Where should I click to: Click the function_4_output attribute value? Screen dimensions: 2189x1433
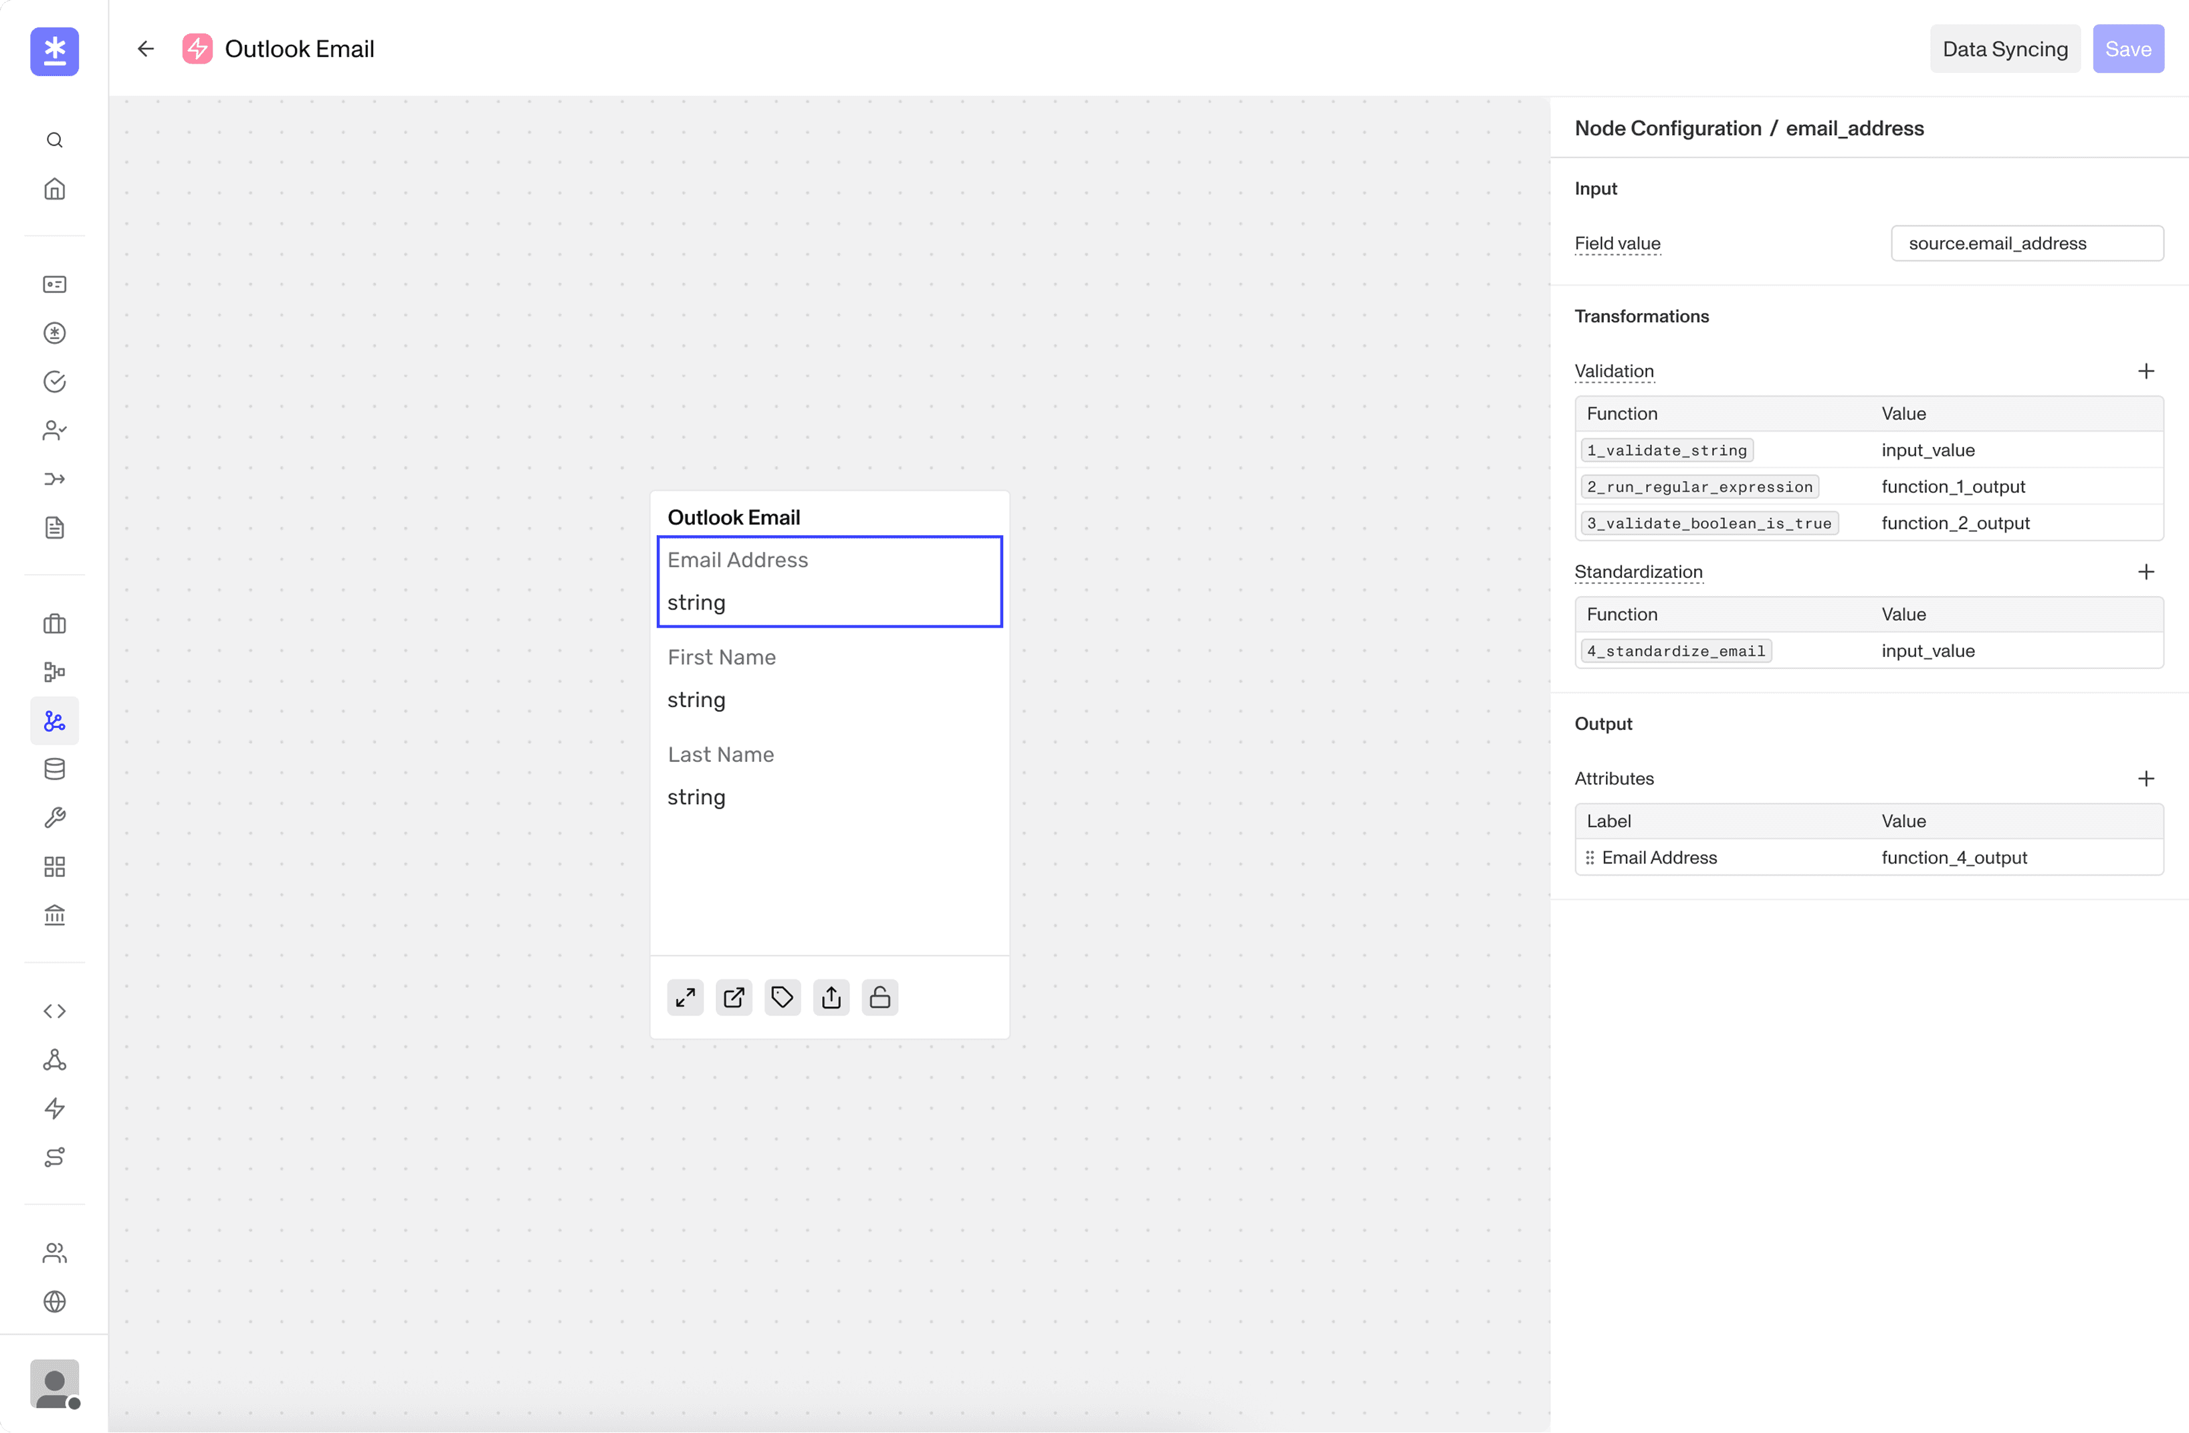[1954, 857]
